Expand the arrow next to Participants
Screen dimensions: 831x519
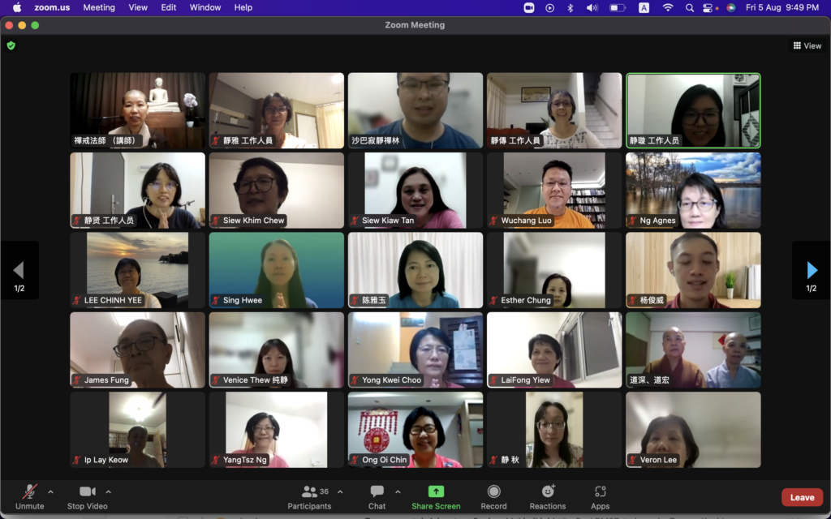point(340,491)
